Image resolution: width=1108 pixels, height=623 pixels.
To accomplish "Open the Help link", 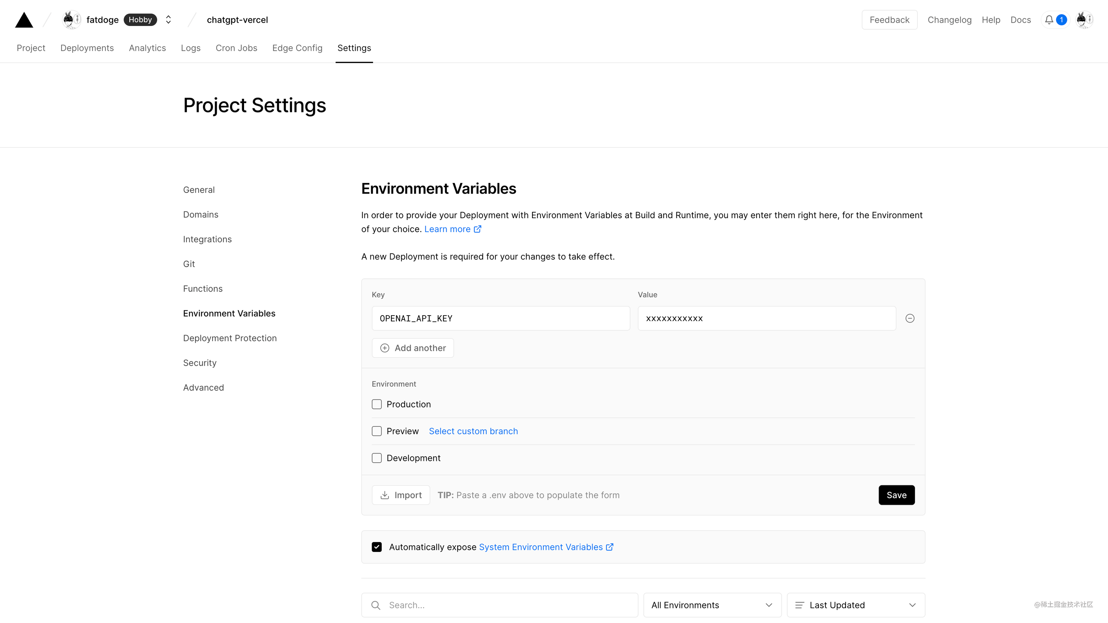I will click(x=991, y=20).
